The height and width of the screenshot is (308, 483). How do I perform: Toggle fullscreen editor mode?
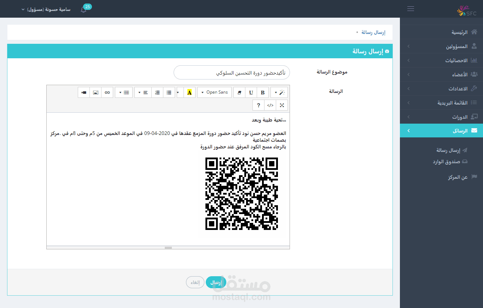pyautogui.click(x=282, y=105)
